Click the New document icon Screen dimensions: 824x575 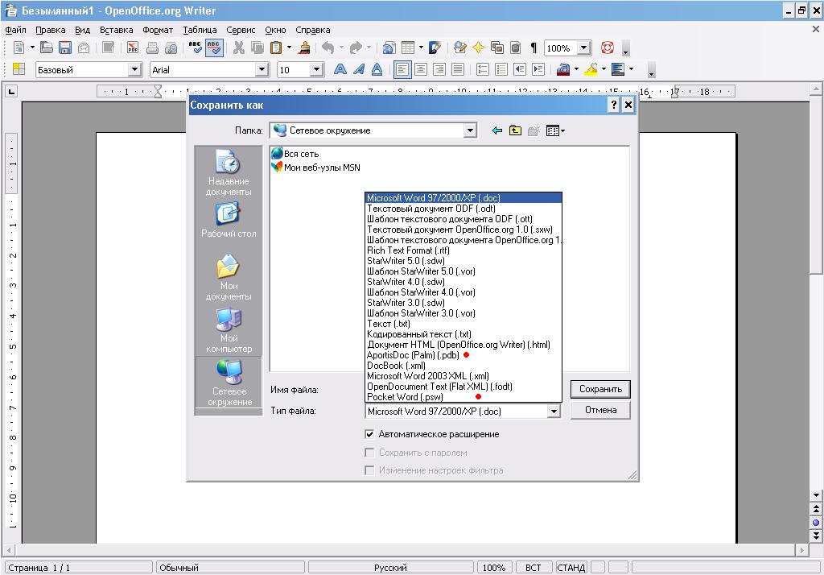[19, 48]
